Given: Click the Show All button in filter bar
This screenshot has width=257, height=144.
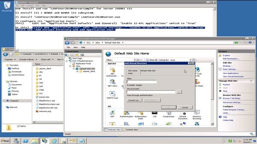Looking at the screenshot, I should click(x=152, y=60).
